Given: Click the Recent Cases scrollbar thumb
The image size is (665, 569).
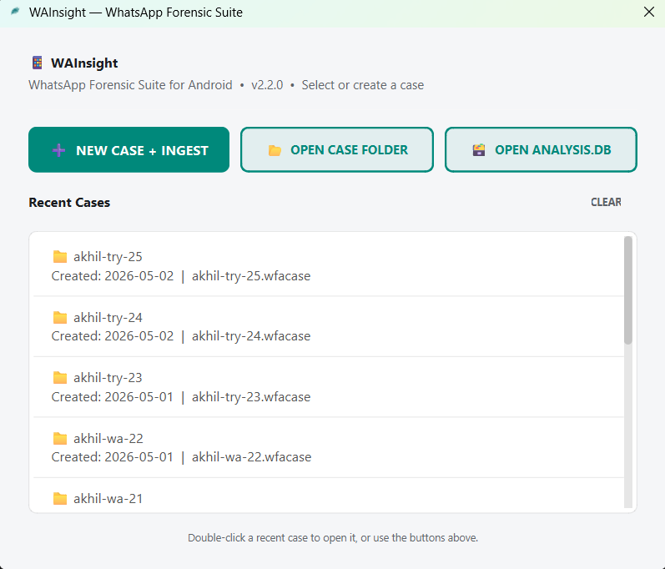Looking at the screenshot, I should 628,290.
